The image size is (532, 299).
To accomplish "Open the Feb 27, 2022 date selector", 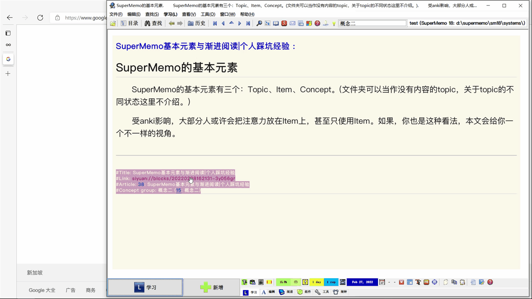I will pos(361,282).
